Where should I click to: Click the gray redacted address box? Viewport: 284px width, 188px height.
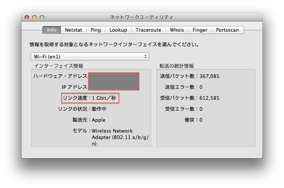coord(114,81)
